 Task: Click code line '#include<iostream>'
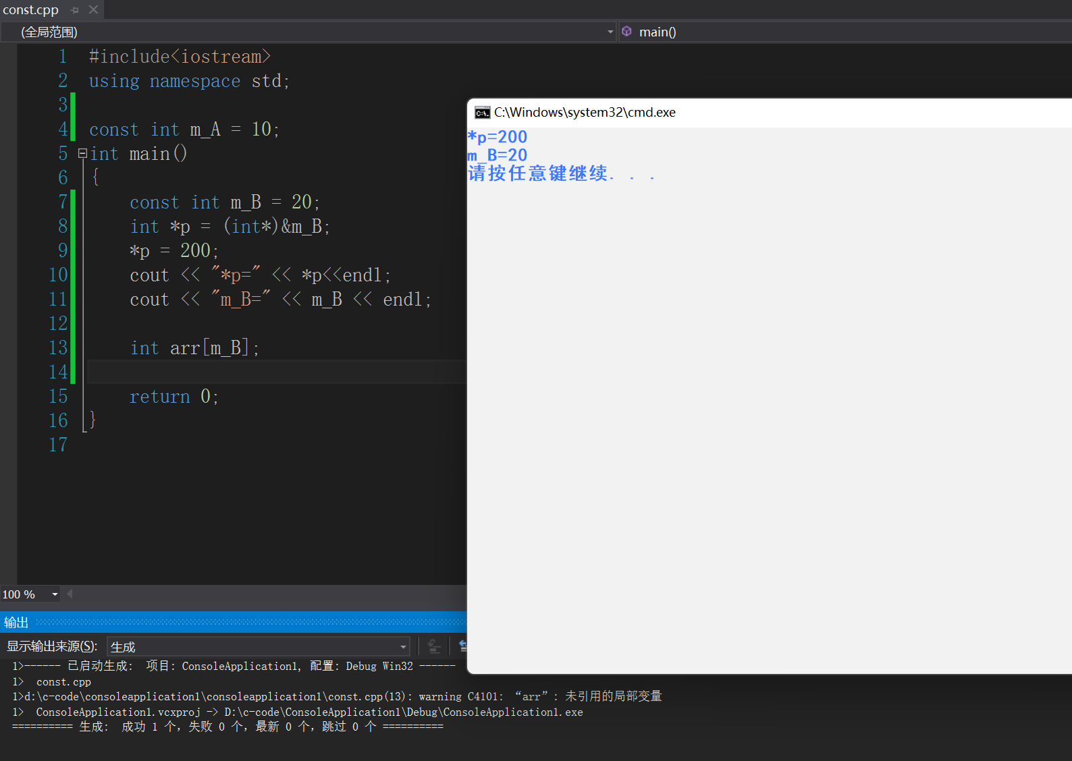coord(180,57)
